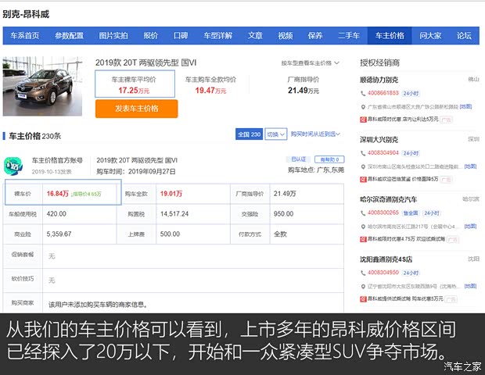Viewport: 485px width, 375px height.
Task: Click location pin icon for 顺德协力别克
Action: tap(363, 107)
